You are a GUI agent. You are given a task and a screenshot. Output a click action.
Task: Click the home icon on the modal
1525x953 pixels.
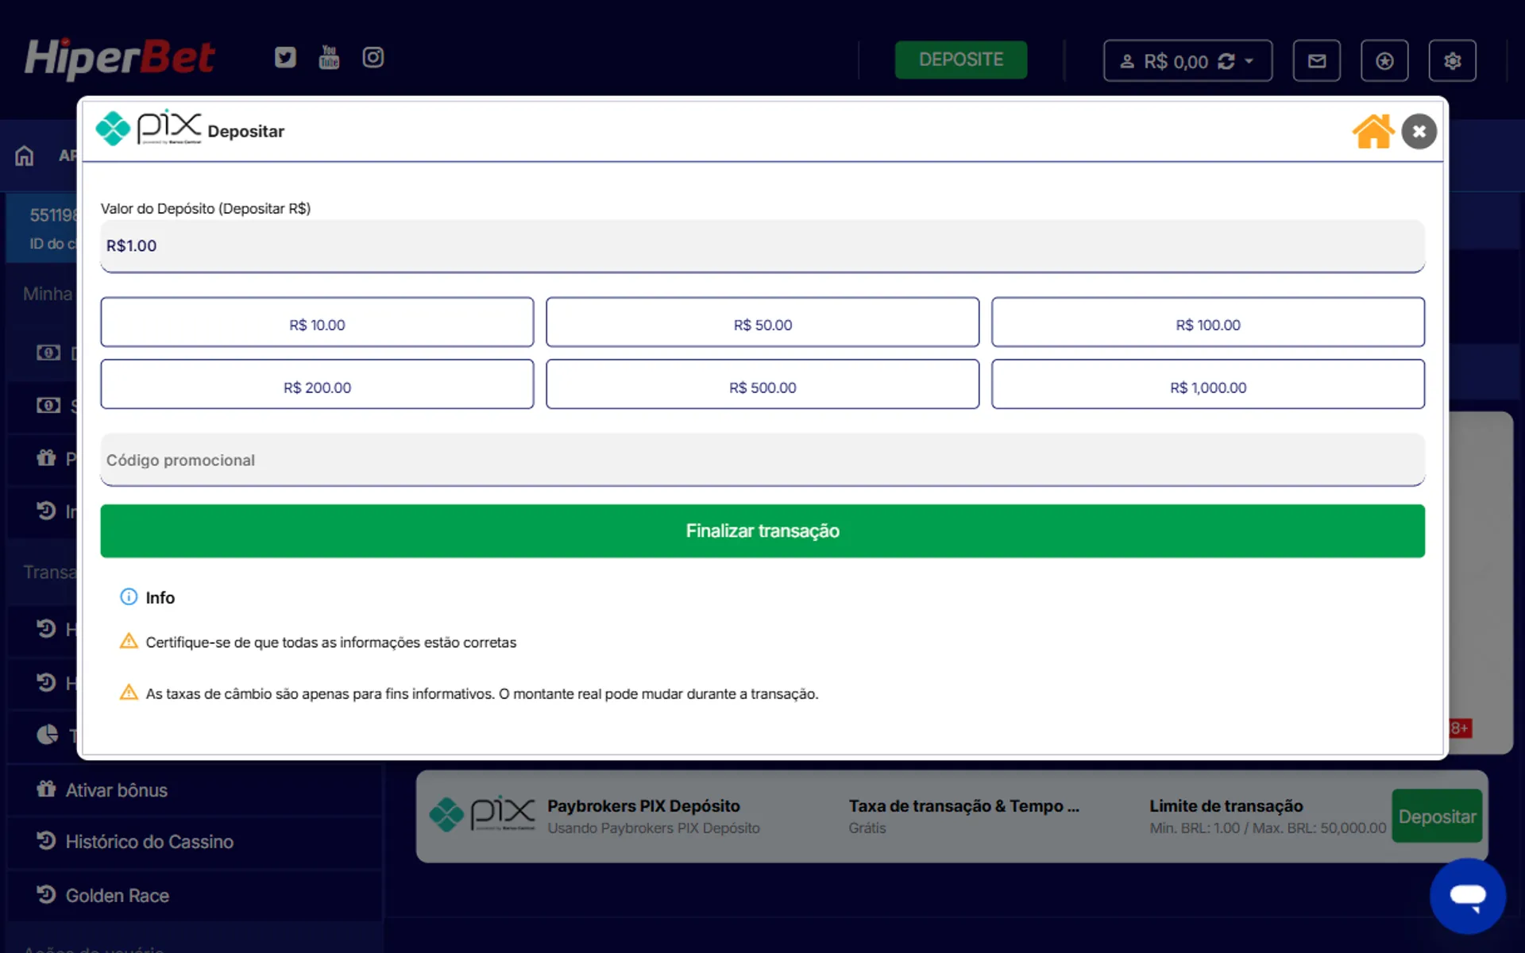pyautogui.click(x=1373, y=131)
